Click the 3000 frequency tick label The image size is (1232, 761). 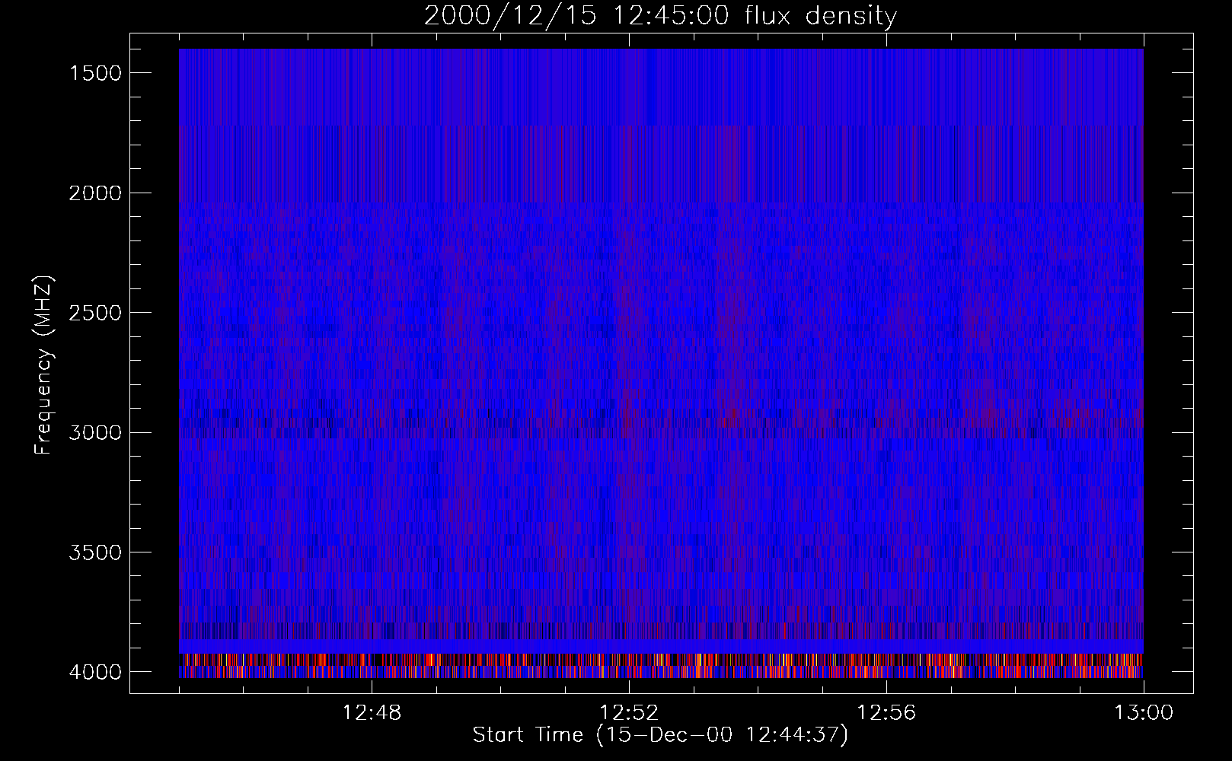(x=95, y=433)
